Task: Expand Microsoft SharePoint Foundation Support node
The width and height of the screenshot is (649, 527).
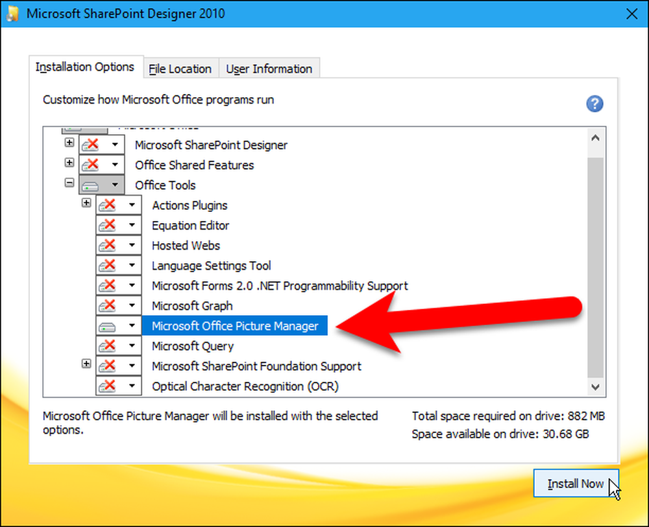Action: pyautogui.click(x=86, y=364)
